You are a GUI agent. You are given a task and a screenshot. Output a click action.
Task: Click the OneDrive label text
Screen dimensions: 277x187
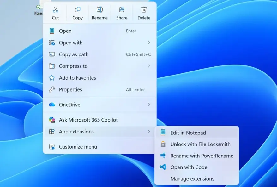[x=69, y=105]
